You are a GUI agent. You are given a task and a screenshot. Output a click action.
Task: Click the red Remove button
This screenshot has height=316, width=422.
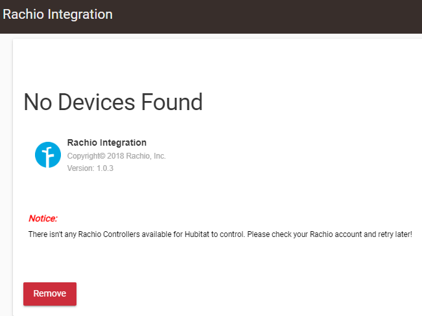click(x=50, y=294)
